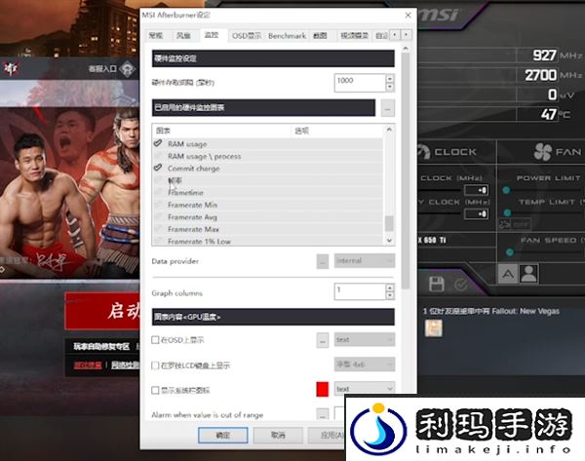This screenshot has width=585, height=461.
Task: Open the Benchmark tab
Action: click(287, 36)
